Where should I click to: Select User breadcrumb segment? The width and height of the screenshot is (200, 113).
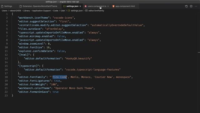pos(62,11)
